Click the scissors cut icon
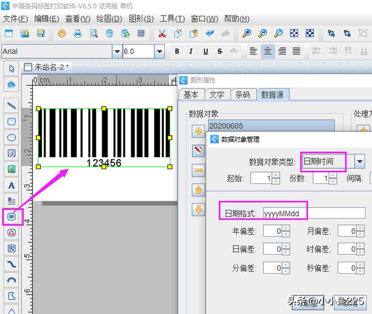Screen dimensions: 372x314 point(162,34)
